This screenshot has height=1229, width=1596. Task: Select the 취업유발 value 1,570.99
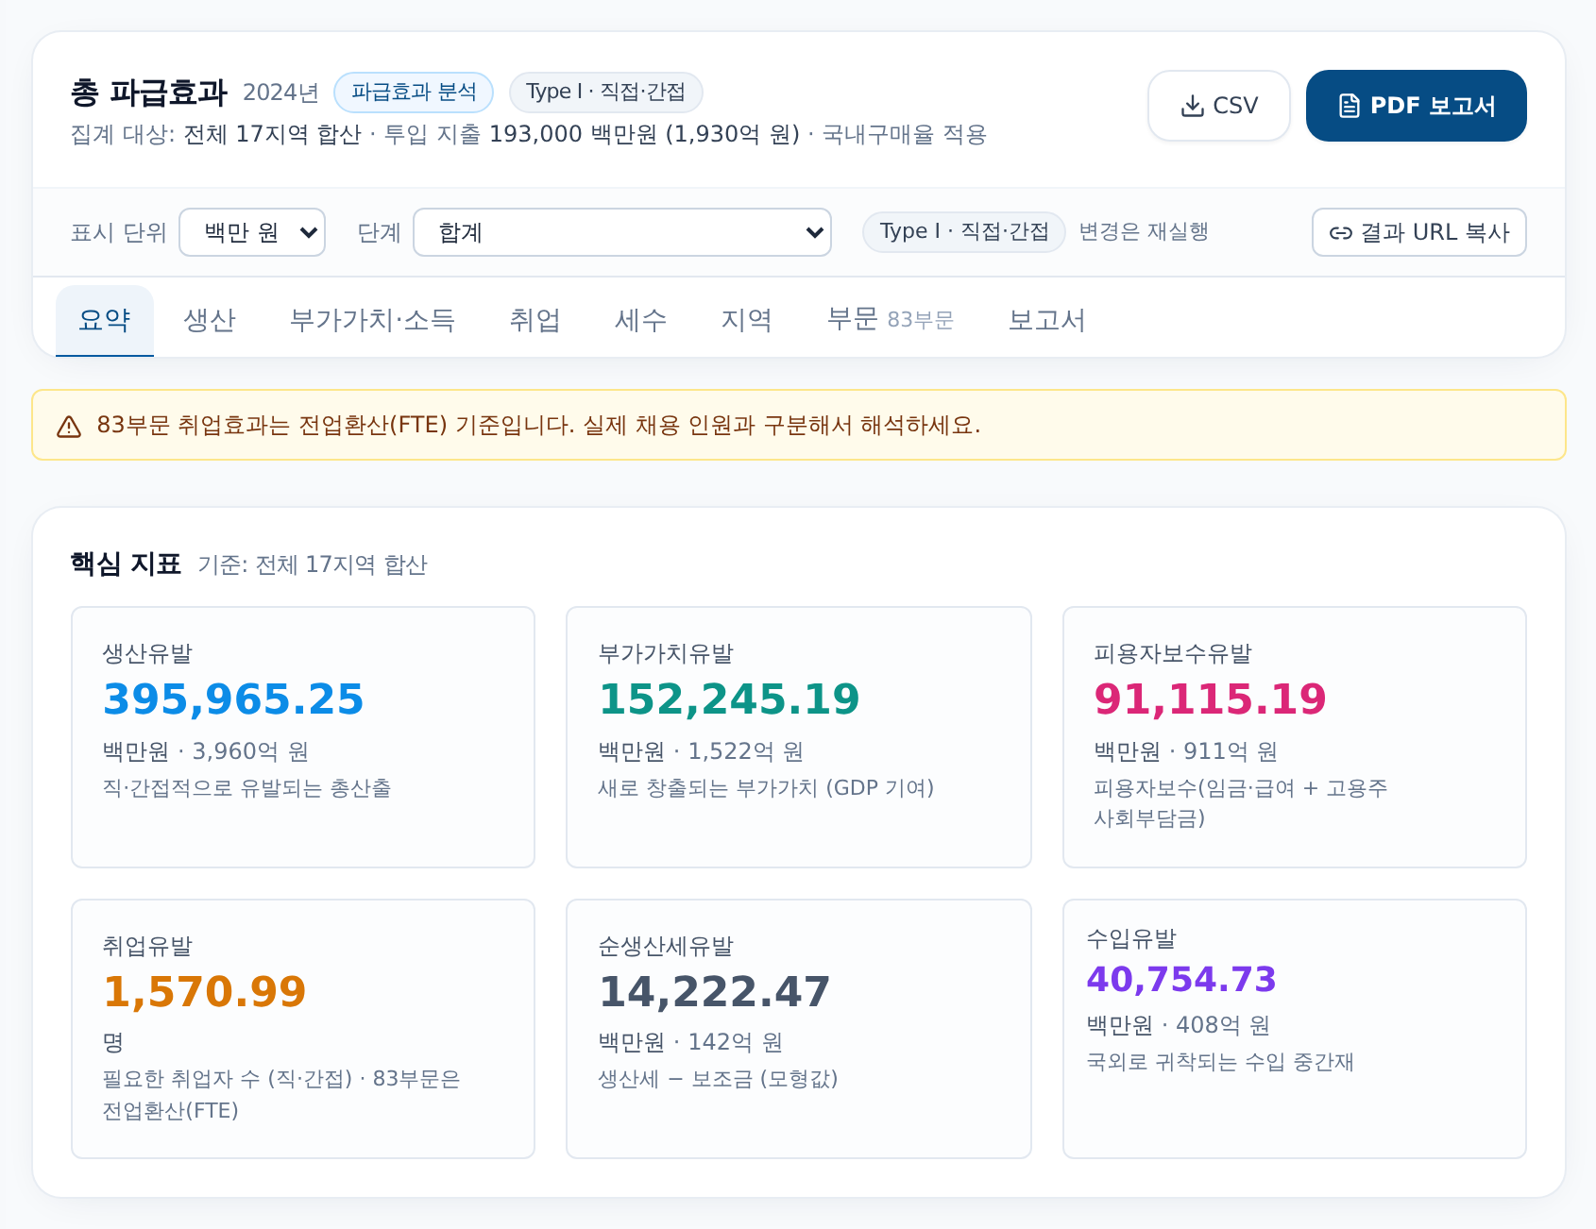coord(204,992)
